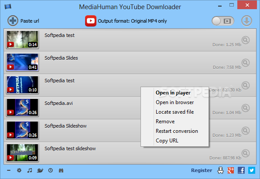Click the title Softpedia Slides

61,58
